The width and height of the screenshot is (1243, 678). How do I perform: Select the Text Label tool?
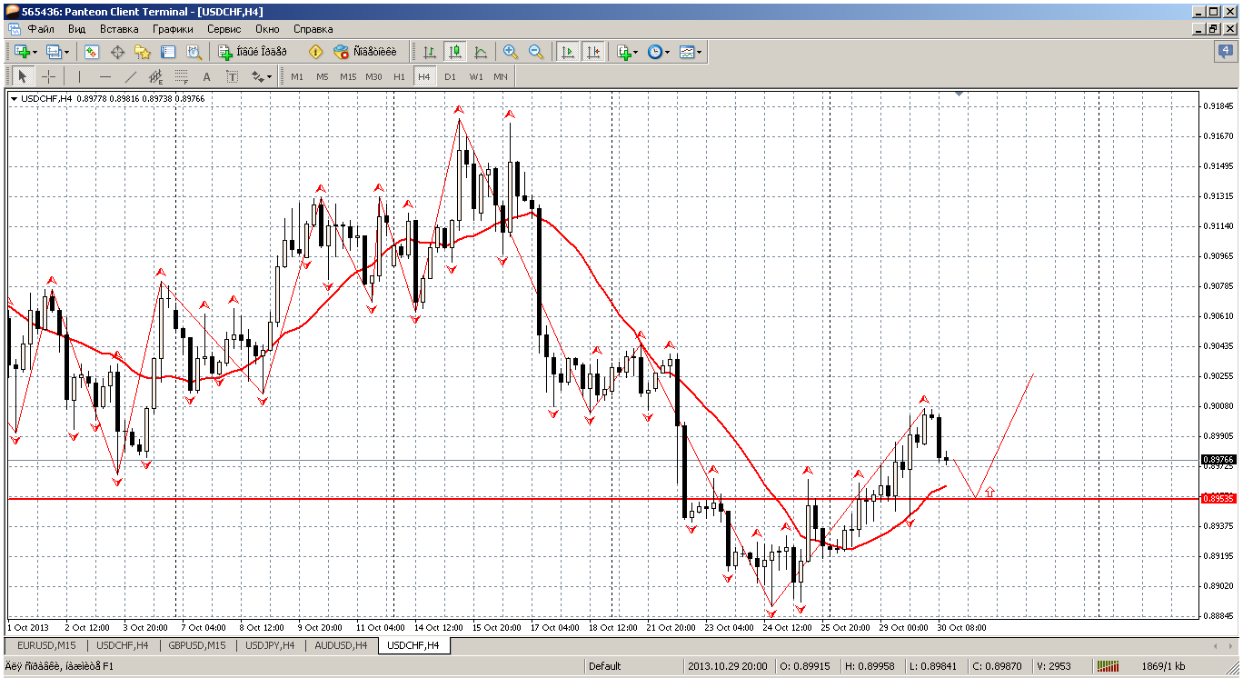tap(232, 76)
